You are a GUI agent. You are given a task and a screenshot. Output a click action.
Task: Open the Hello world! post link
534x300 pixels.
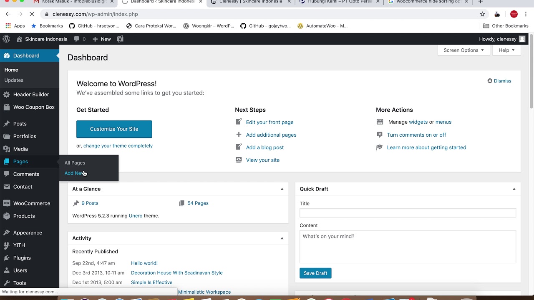point(144,263)
